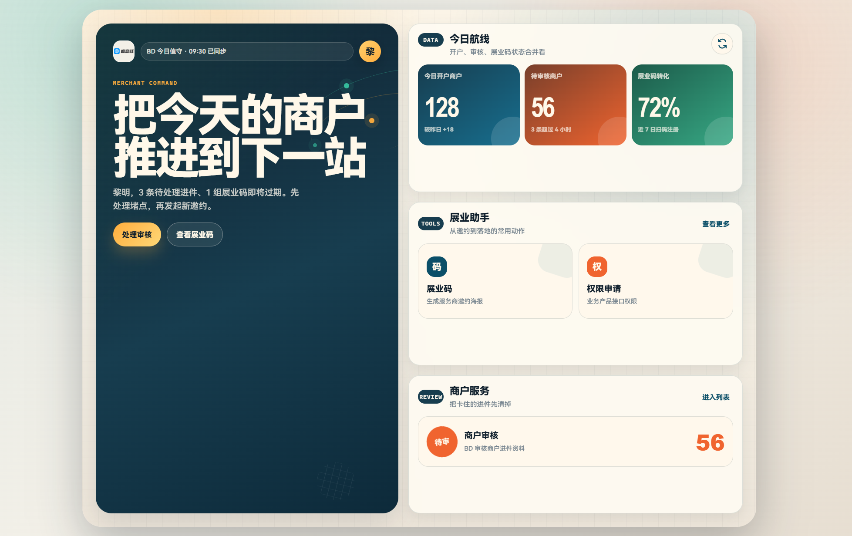Refresh 今日航线 data with the sync icon
852x536 pixels.
tap(722, 44)
